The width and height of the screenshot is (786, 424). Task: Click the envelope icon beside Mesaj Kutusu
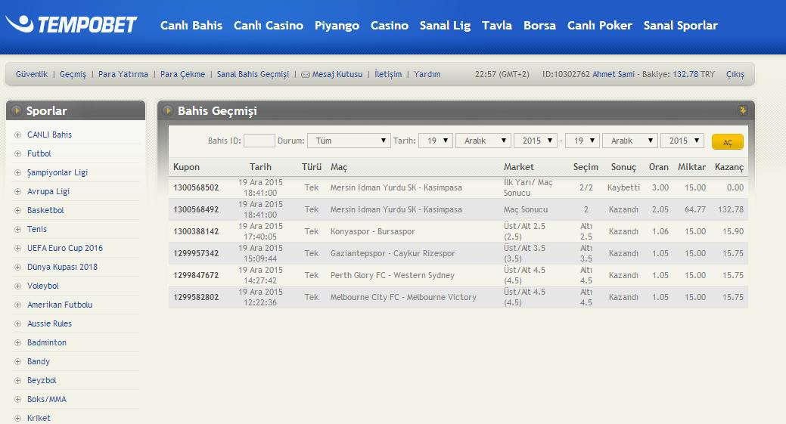pyautogui.click(x=306, y=75)
